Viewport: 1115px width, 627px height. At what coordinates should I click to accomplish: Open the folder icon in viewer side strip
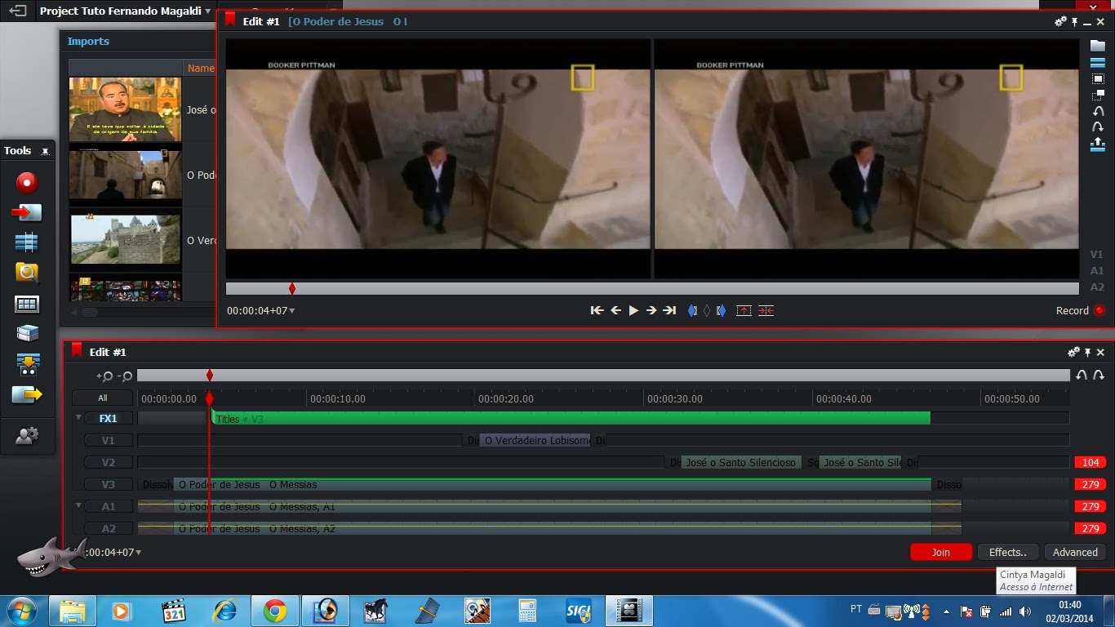[x=1098, y=46]
